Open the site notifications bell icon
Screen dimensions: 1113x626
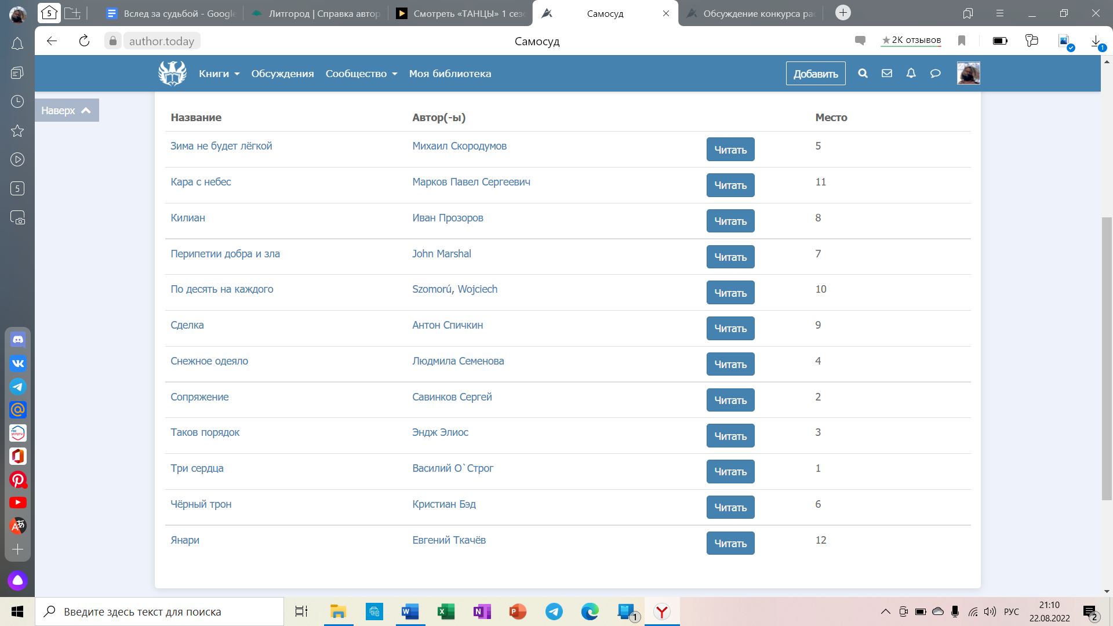coord(911,74)
